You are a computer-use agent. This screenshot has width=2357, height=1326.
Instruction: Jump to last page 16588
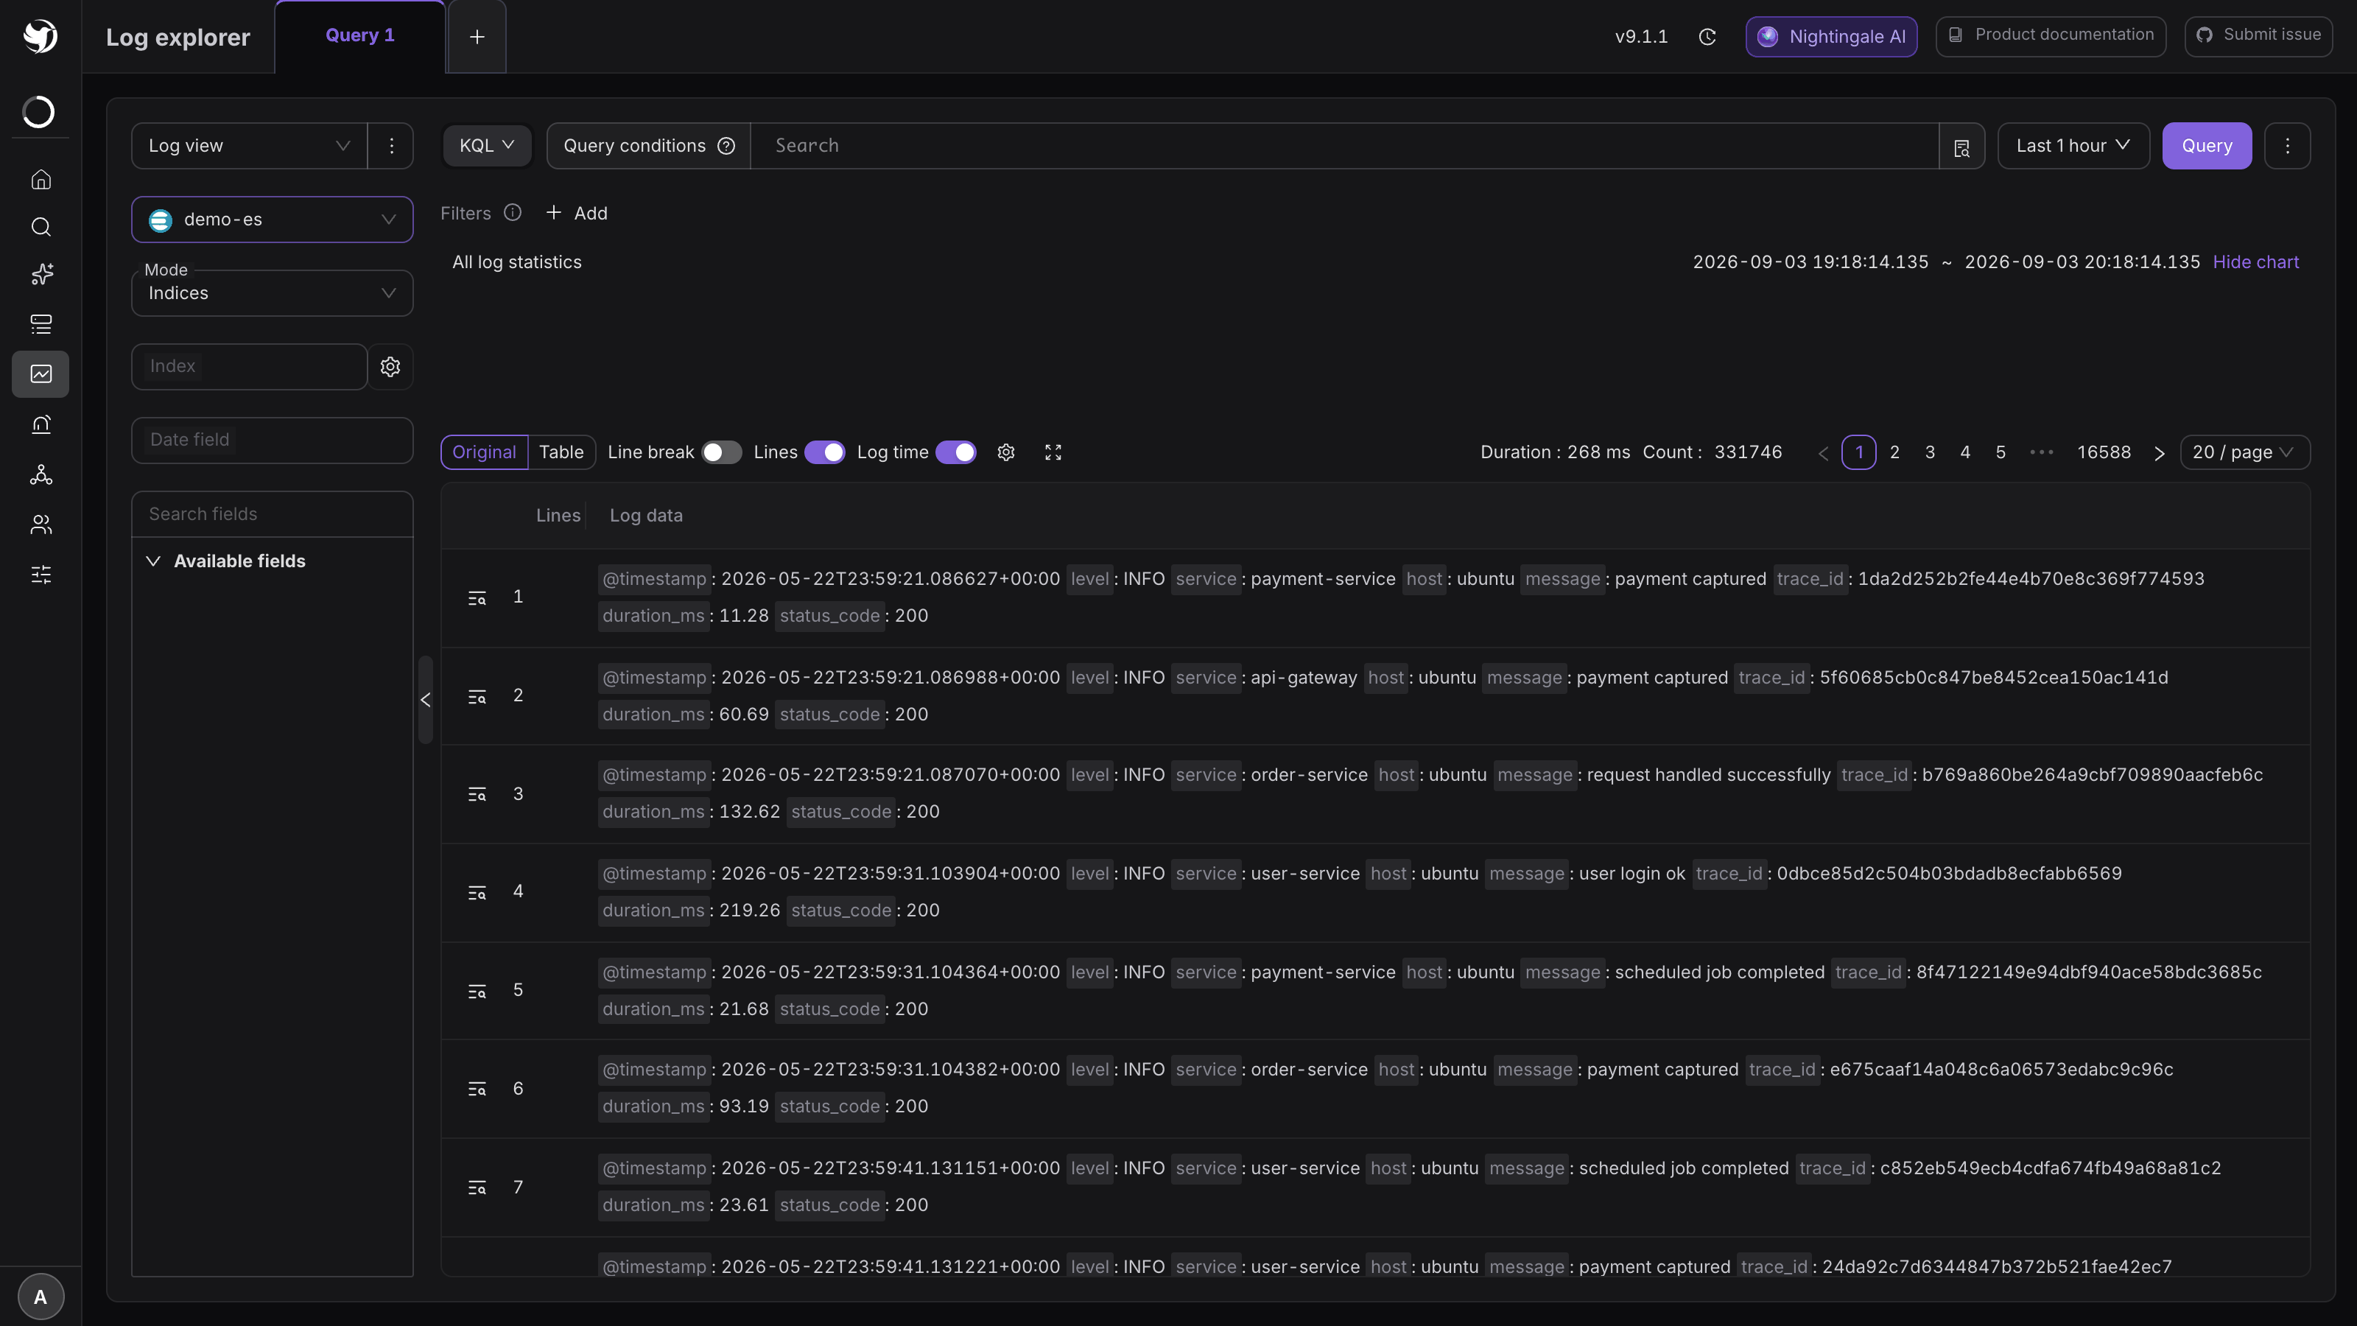2104,452
